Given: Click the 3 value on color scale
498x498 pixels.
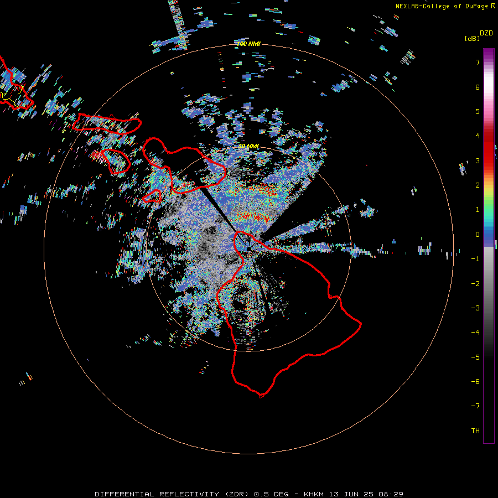Looking at the screenshot, I should pyautogui.click(x=478, y=160).
